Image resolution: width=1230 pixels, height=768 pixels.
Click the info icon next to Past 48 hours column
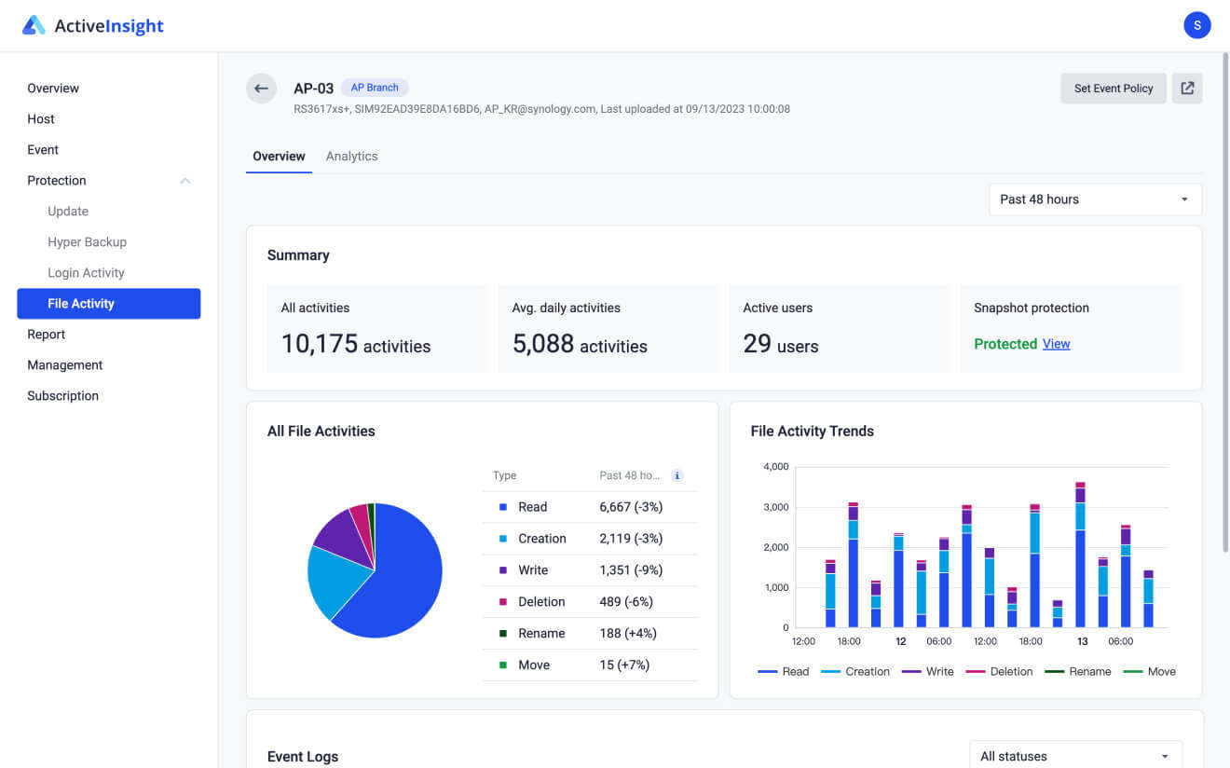[677, 475]
